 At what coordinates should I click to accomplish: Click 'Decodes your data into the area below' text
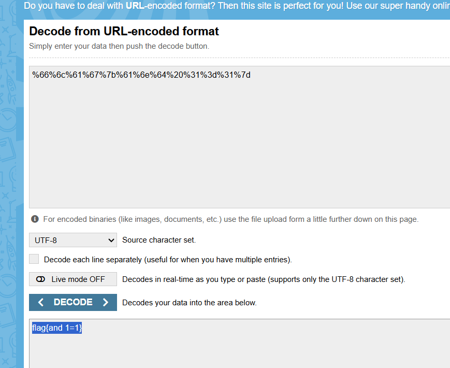(190, 303)
